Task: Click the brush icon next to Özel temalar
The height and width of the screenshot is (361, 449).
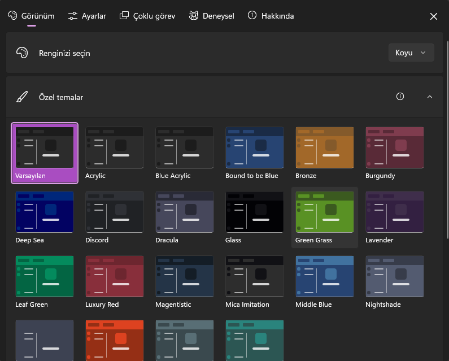Action: [22, 97]
